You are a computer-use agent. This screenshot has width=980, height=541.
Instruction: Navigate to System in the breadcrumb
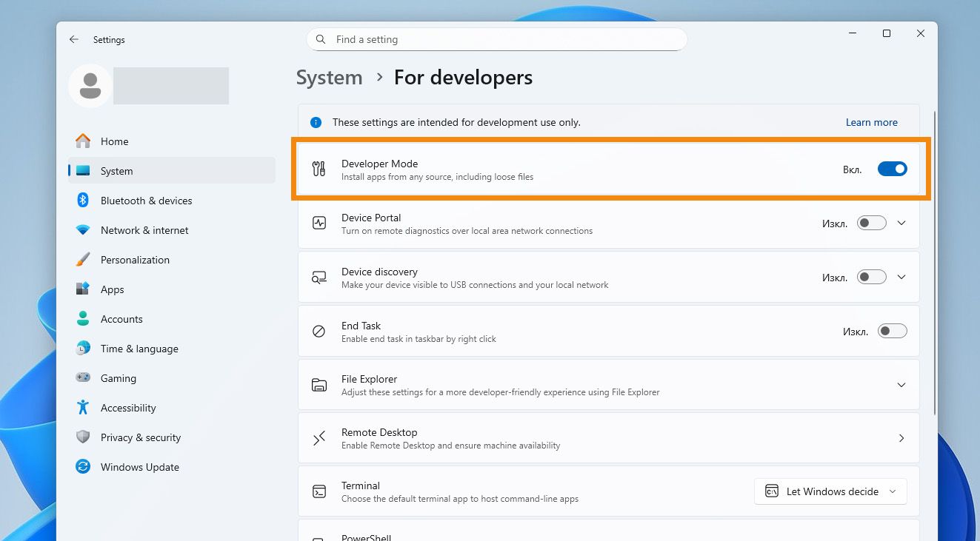(330, 78)
